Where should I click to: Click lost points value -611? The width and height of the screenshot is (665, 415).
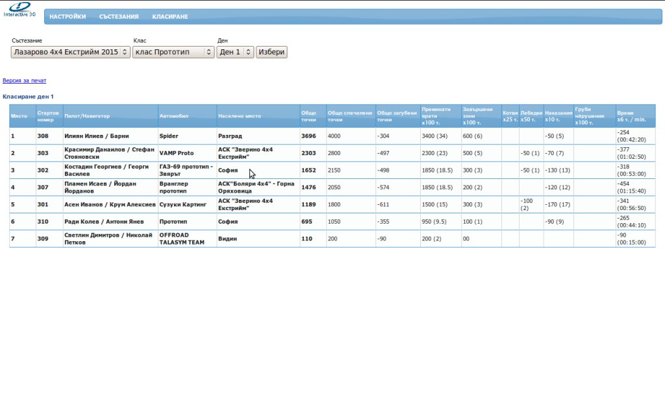tap(383, 204)
